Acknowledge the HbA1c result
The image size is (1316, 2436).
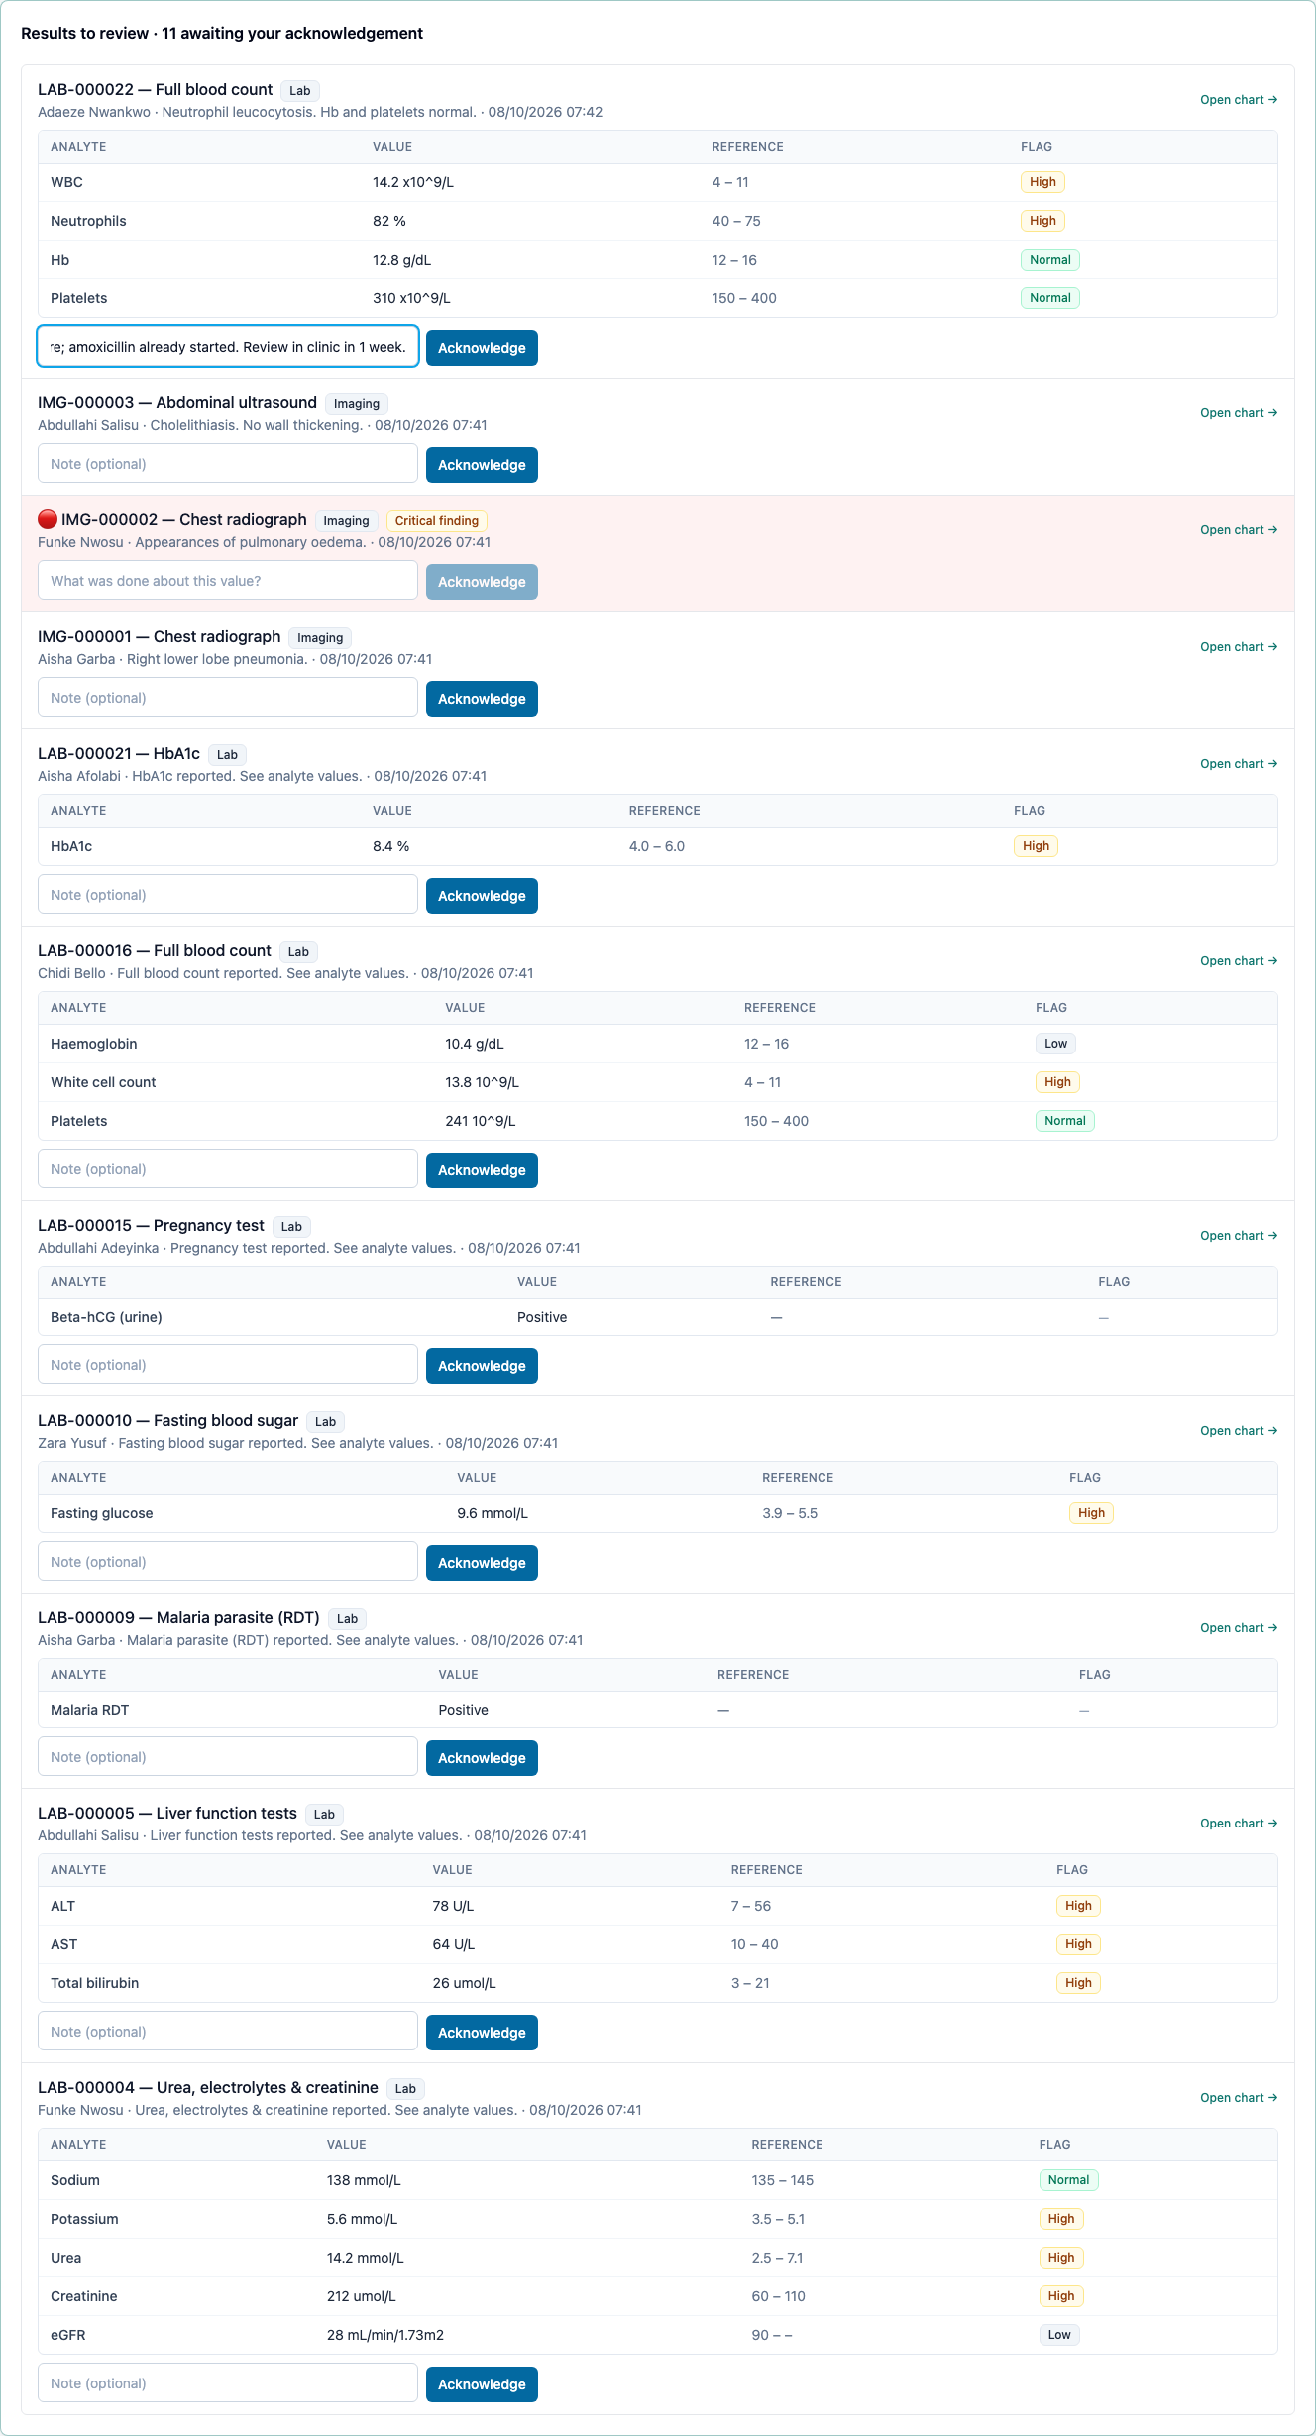(x=482, y=896)
